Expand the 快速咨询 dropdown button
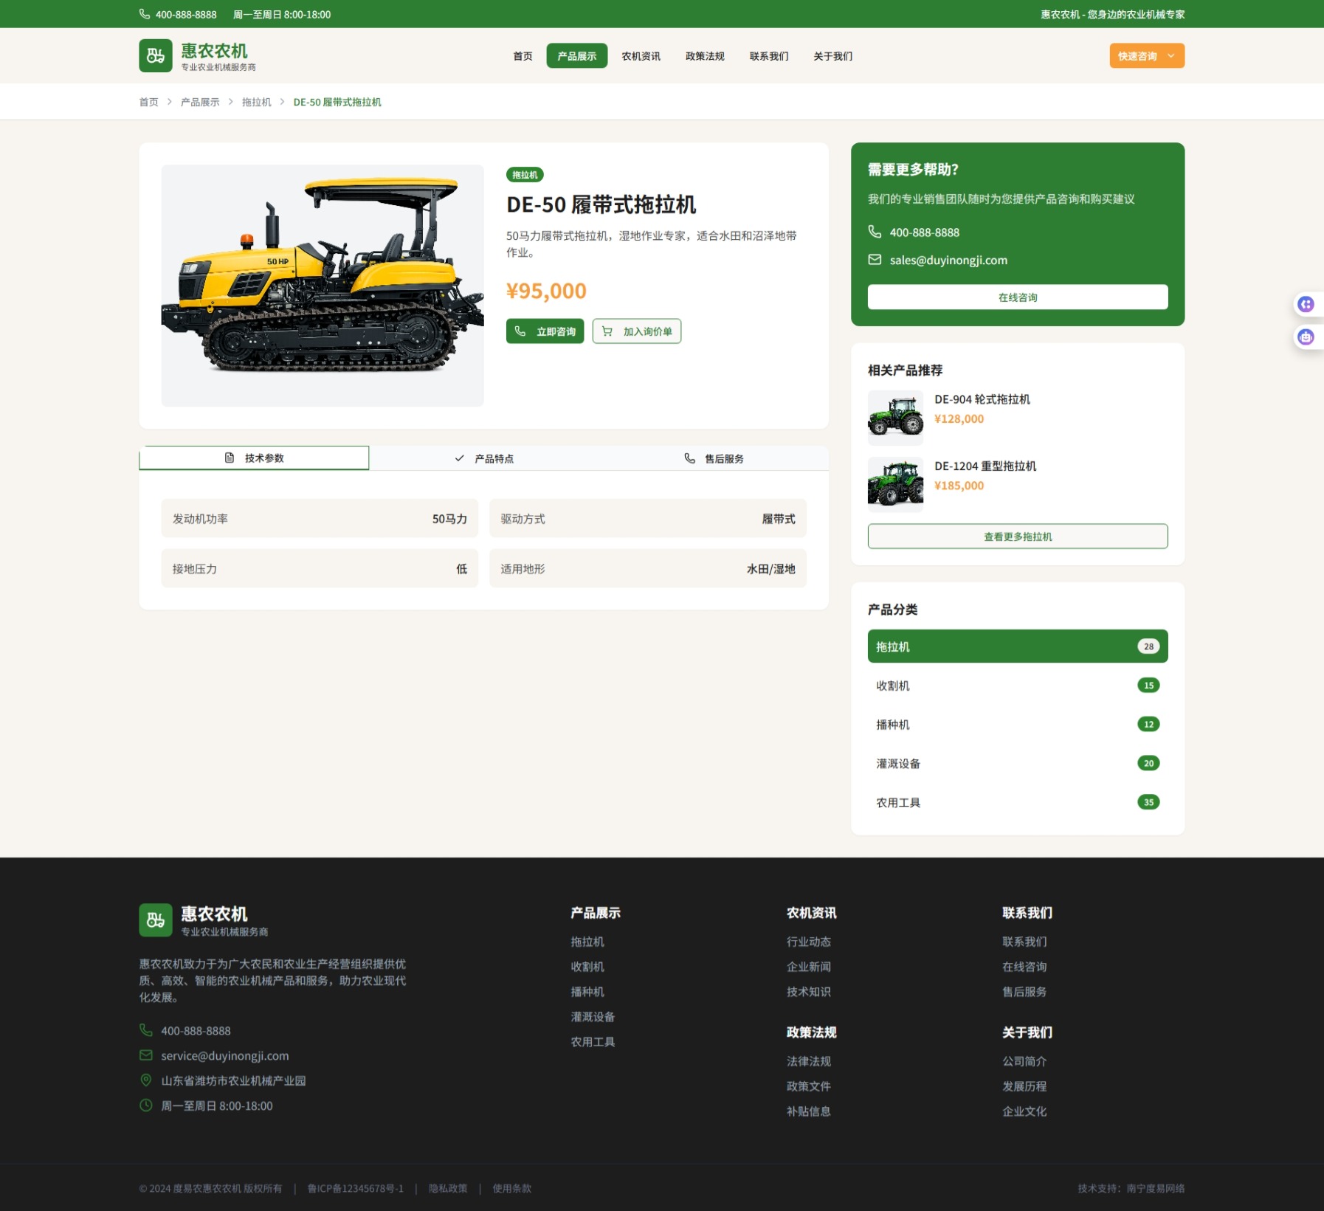1324x1211 pixels. pos(1146,56)
